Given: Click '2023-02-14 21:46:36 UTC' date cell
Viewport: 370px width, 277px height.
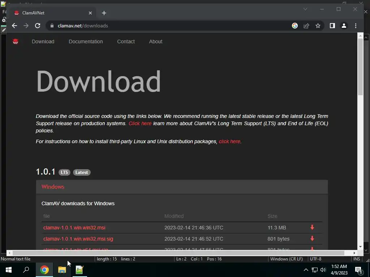Looking at the screenshot, I should tap(194, 228).
